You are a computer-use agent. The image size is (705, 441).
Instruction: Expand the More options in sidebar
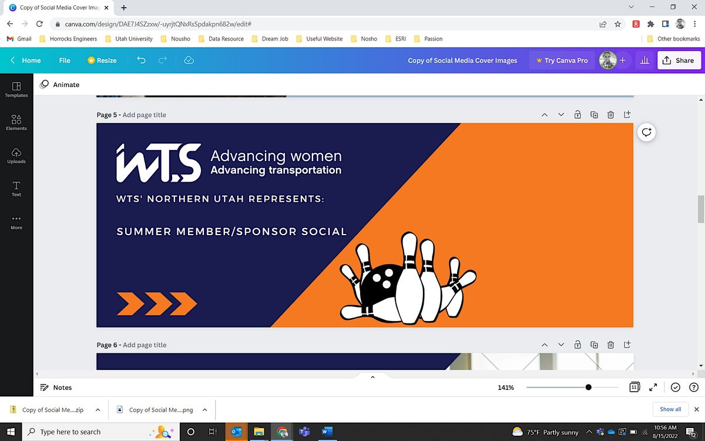coord(16,222)
